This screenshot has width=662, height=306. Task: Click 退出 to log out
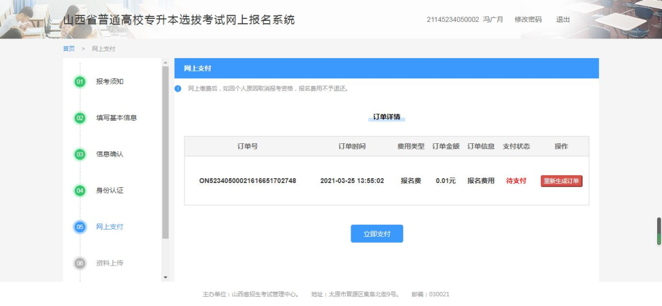click(x=563, y=20)
